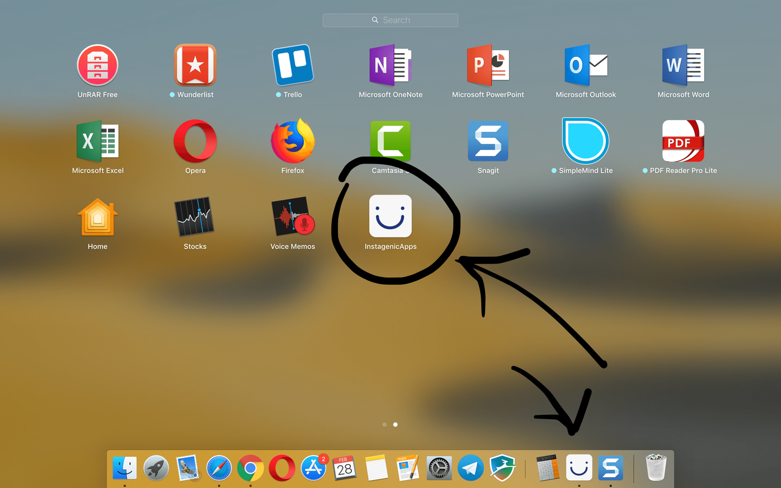This screenshot has width=781, height=488.
Task: Click the Opera icon in the Dock
Action: [x=282, y=468]
